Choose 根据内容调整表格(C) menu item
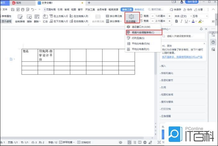 [144, 32]
